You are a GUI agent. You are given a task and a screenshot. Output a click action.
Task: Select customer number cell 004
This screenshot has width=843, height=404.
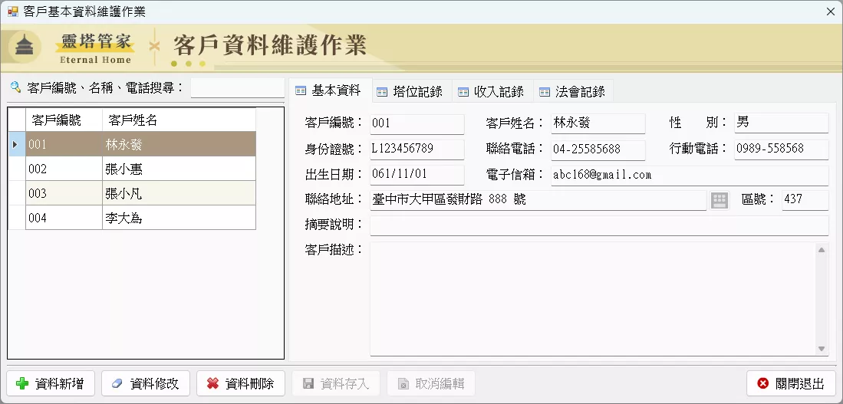coord(64,218)
